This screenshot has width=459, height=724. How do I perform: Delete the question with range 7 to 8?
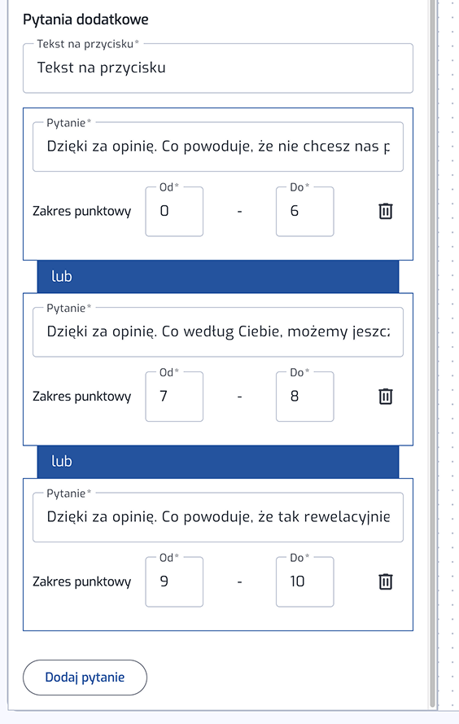[385, 396]
